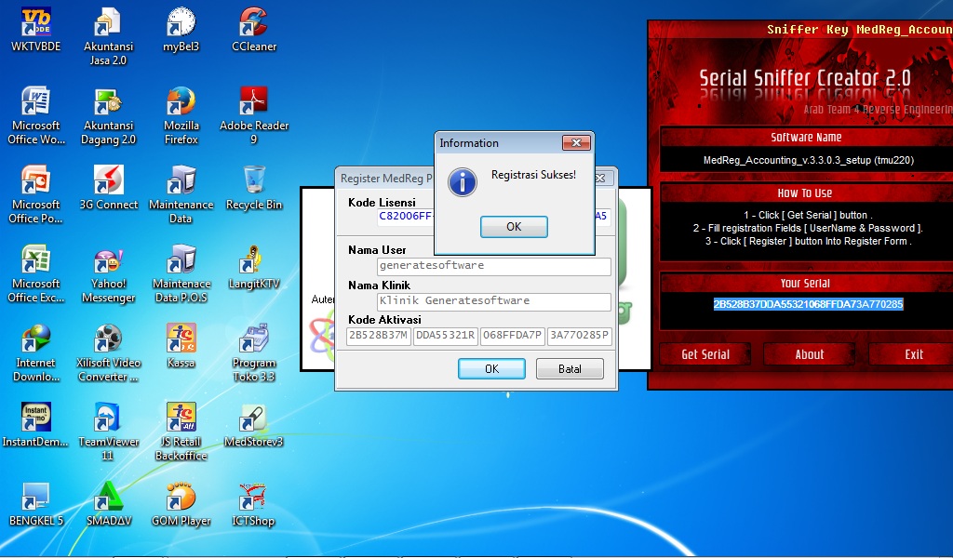Image resolution: width=953 pixels, height=558 pixels.
Task: Open GOM Player from desktop
Action: click(181, 504)
